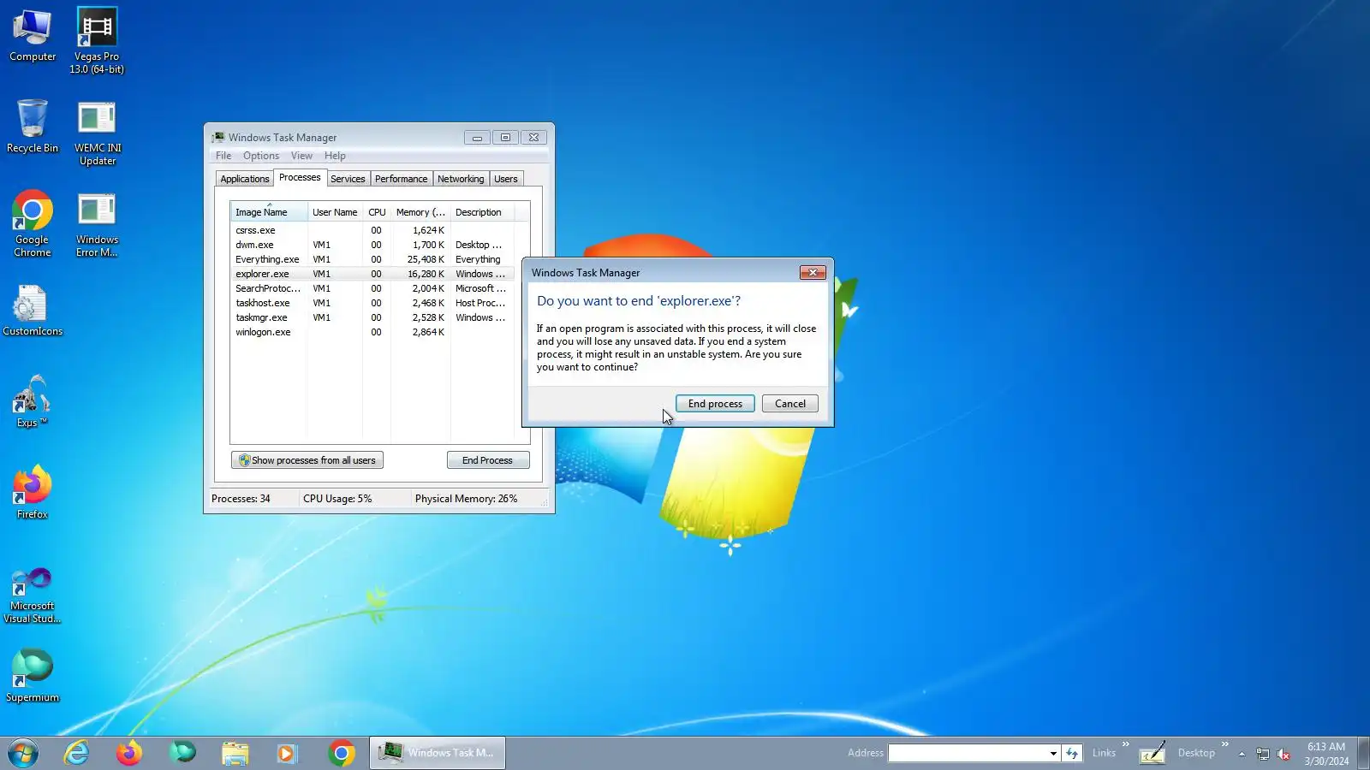Click the Show Desktop strip on the taskbar
This screenshot has height=770, width=1370.
click(1364, 753)
